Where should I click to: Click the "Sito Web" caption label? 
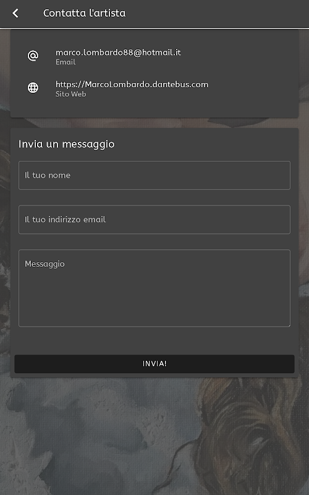click(x=70, y=94)
